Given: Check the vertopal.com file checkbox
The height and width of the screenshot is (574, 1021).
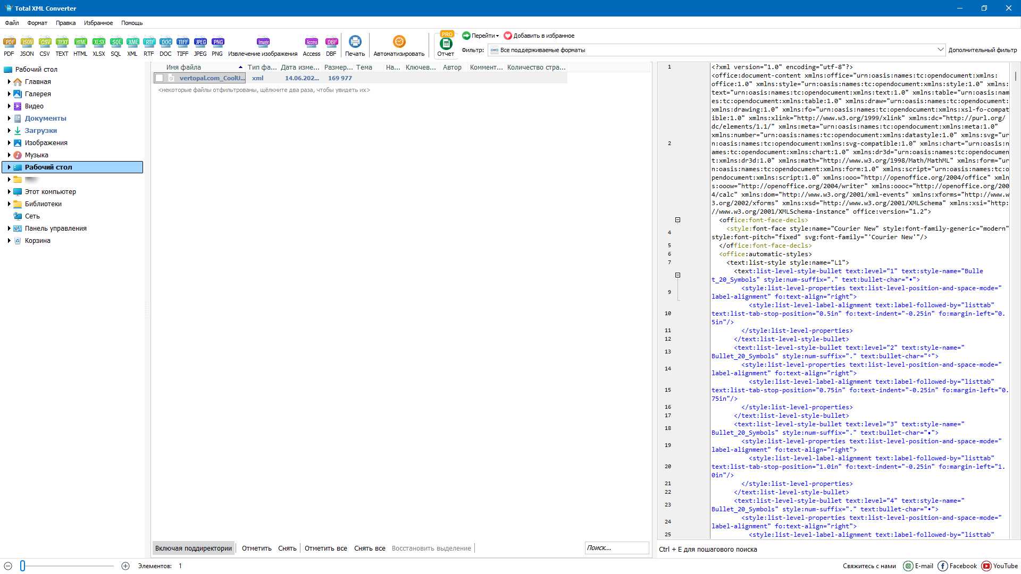Looking at the screenshot, I should point(159,78).
